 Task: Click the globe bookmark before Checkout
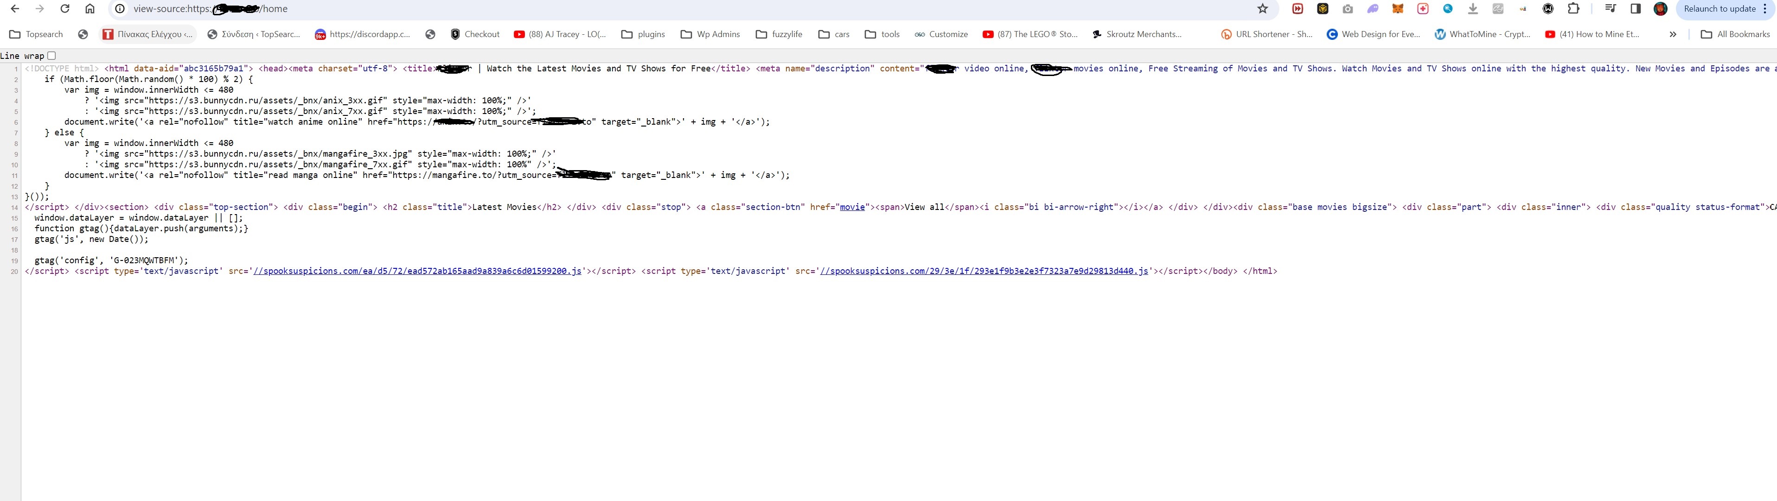click(430, 34)
